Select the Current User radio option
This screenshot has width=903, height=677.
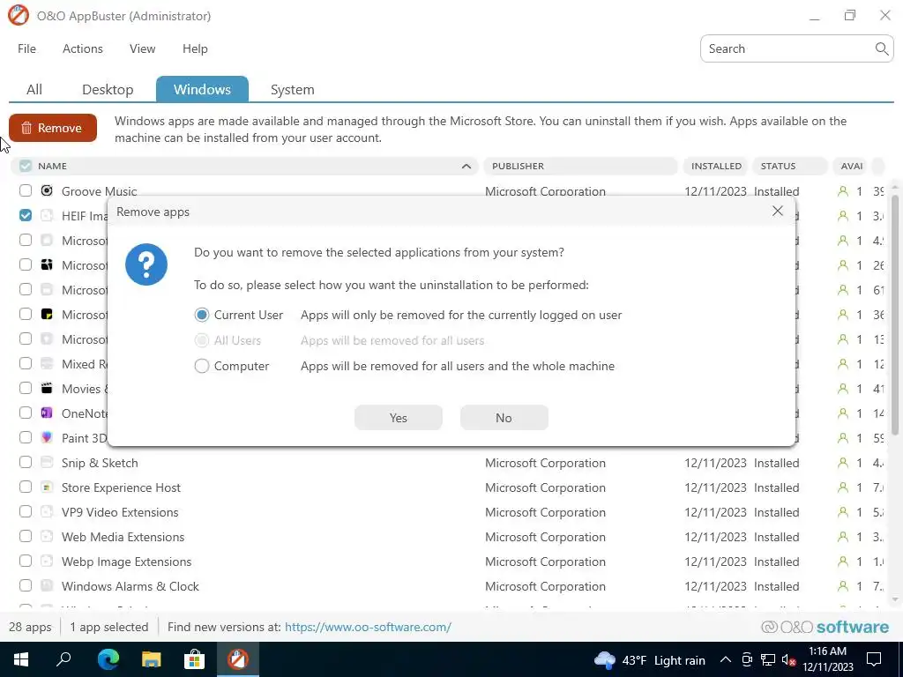coord(202,315)
